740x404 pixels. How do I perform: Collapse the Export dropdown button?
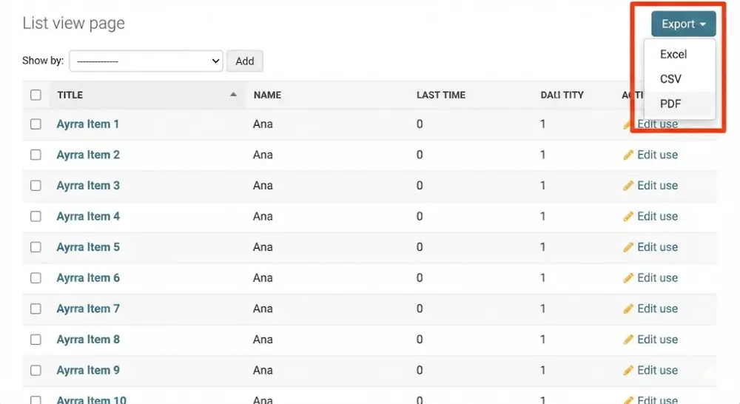tap(683, 24)
